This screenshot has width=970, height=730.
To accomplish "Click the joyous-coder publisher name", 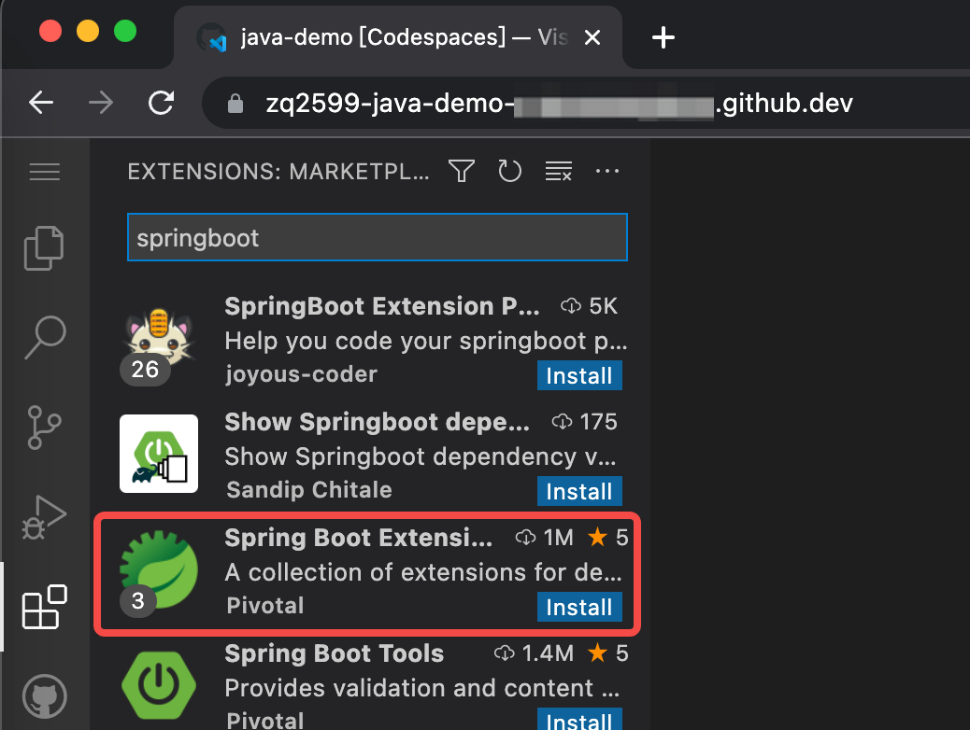I will click(301, 374).
